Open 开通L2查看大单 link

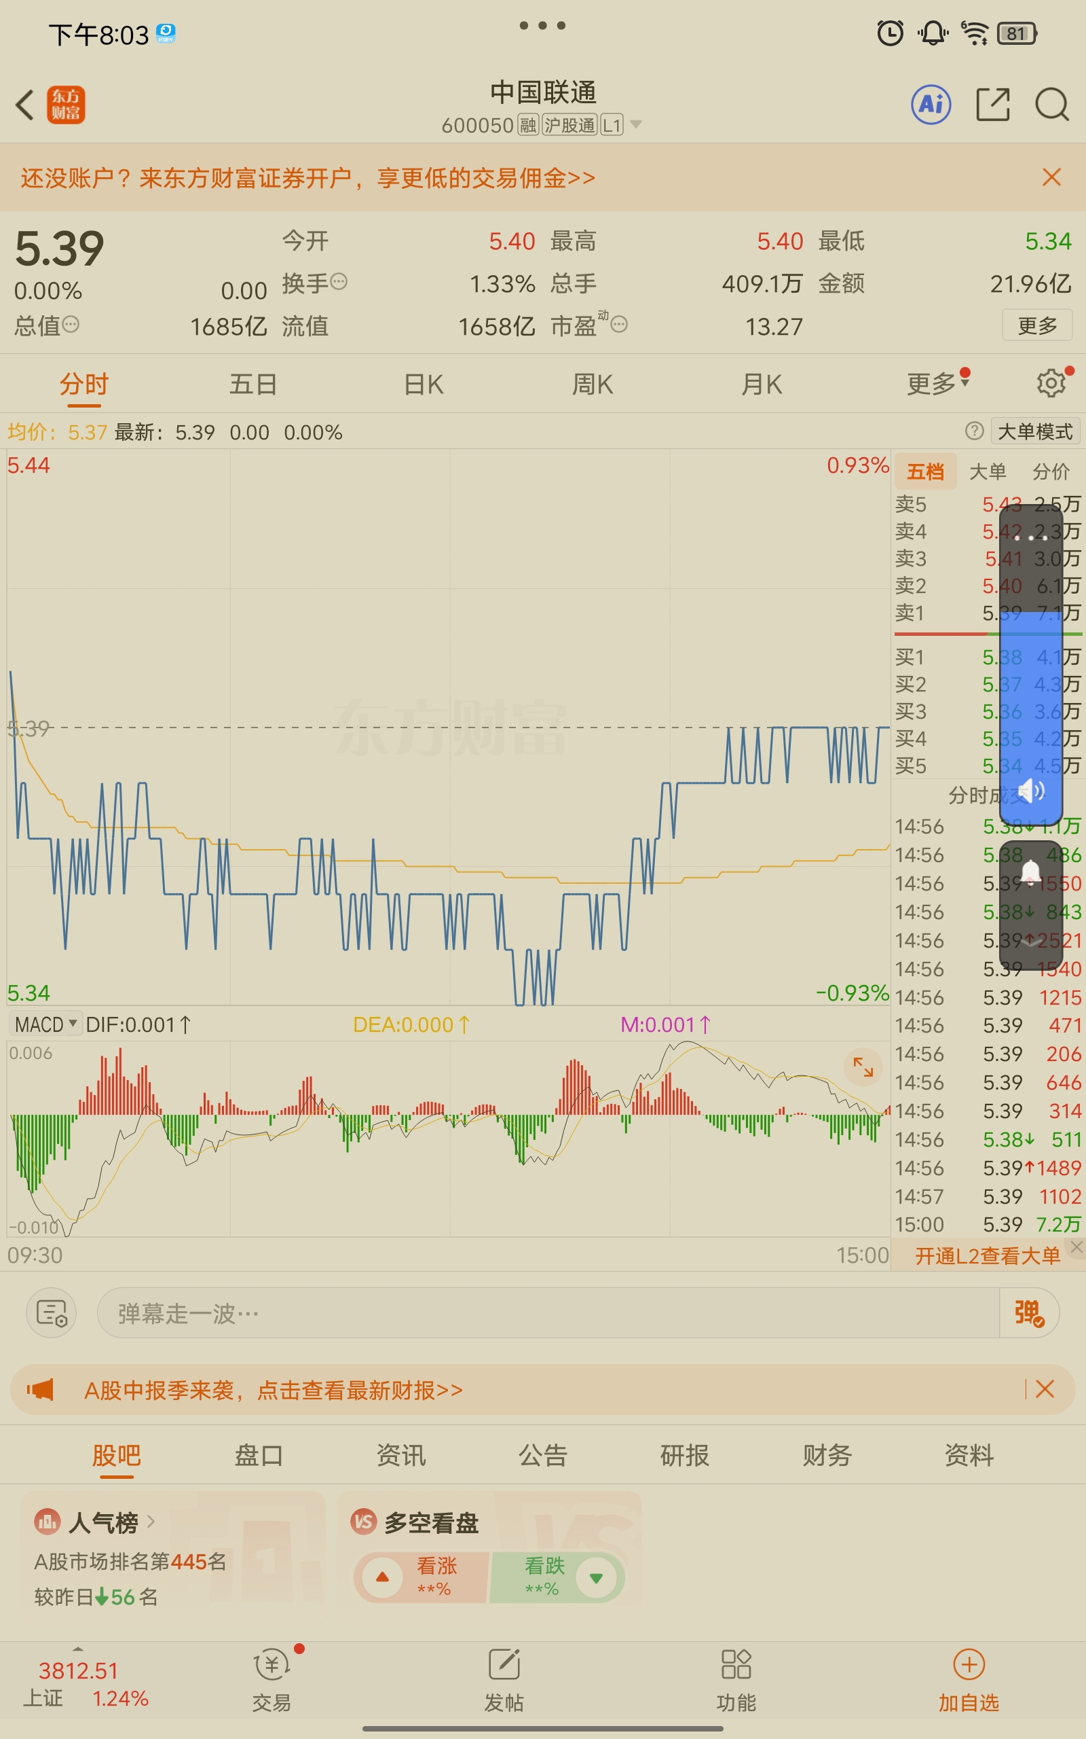click(x=988, y=1255)
